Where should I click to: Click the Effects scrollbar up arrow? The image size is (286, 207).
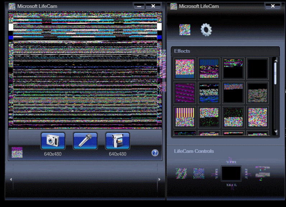[x=276, y=60]
